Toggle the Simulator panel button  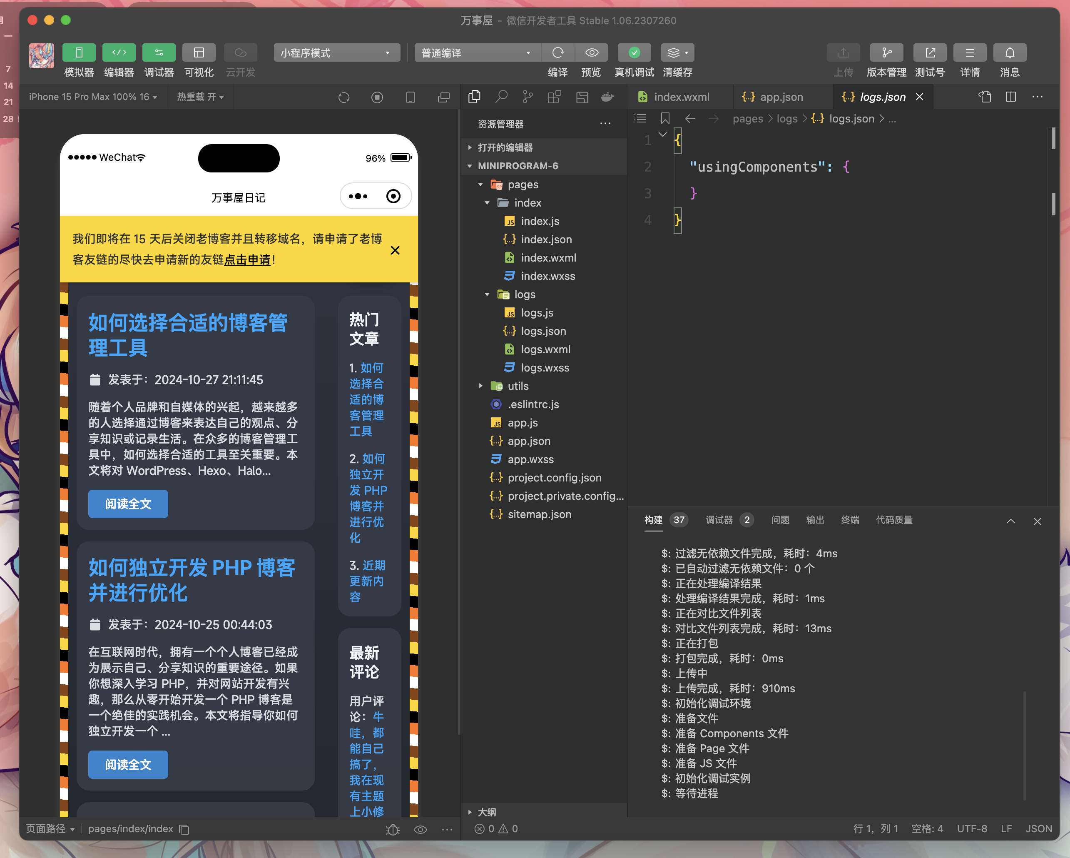tap(79, 52)
